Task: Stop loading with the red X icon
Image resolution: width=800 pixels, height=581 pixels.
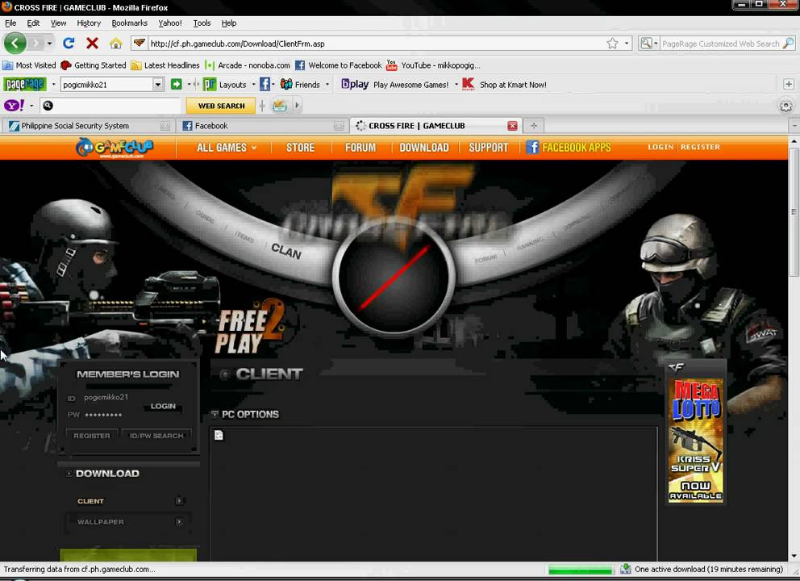Action: point(93,44)
